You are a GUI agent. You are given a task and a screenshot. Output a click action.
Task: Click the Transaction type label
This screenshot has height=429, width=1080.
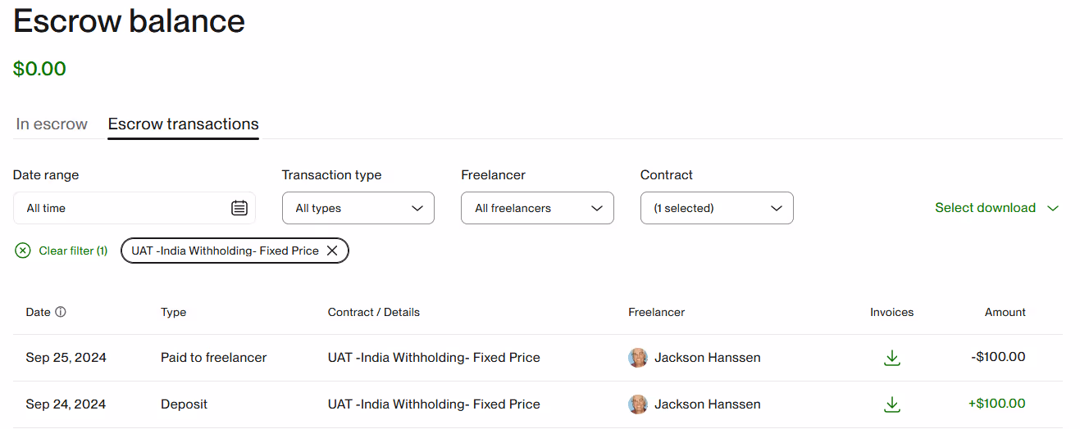[x=332, y=175]
